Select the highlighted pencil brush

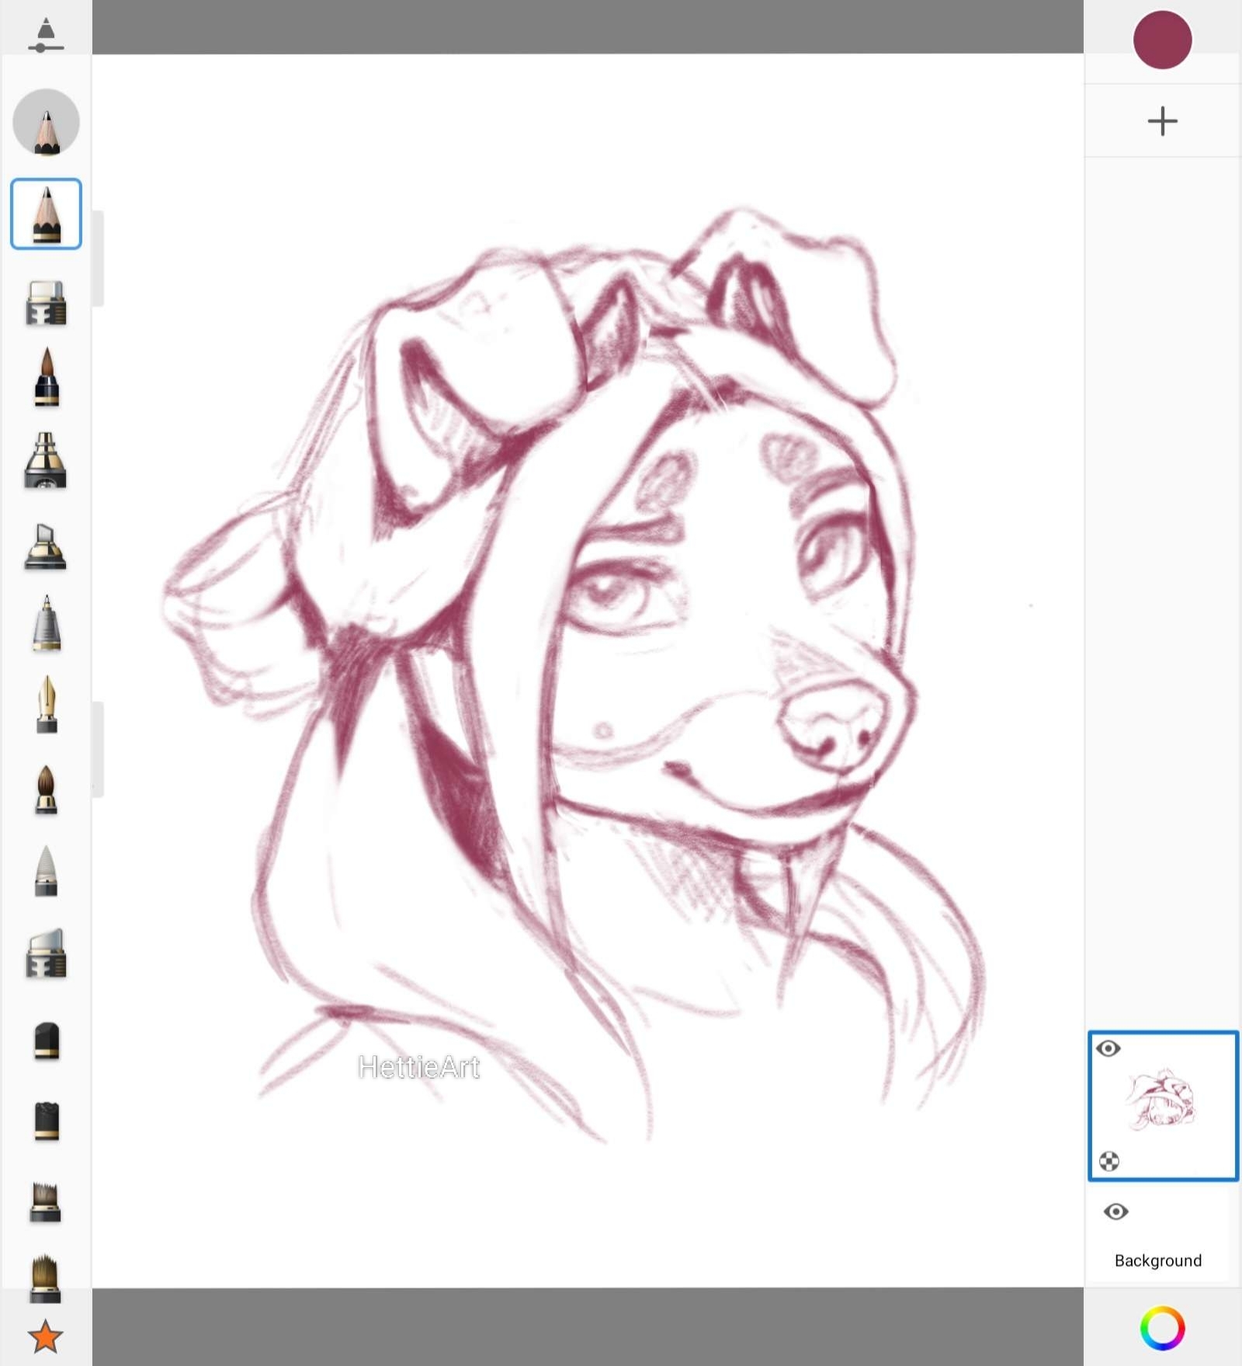click(46, 214)
